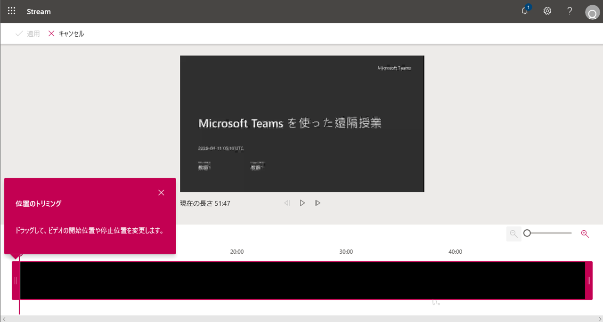Screen dimensions: 603x322
Task: Step forward one frame
Action: pyautogui.click(x=318, y=203)
